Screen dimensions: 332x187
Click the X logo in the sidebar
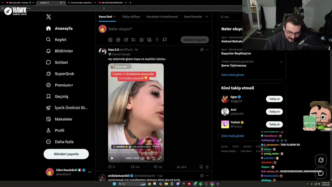tap(49, 17)
